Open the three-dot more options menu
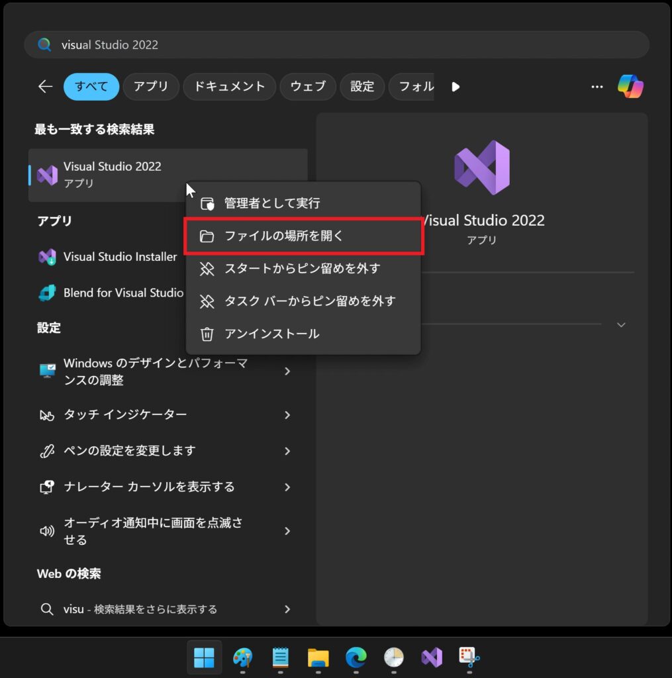672x678 pixels. [597, 87]
